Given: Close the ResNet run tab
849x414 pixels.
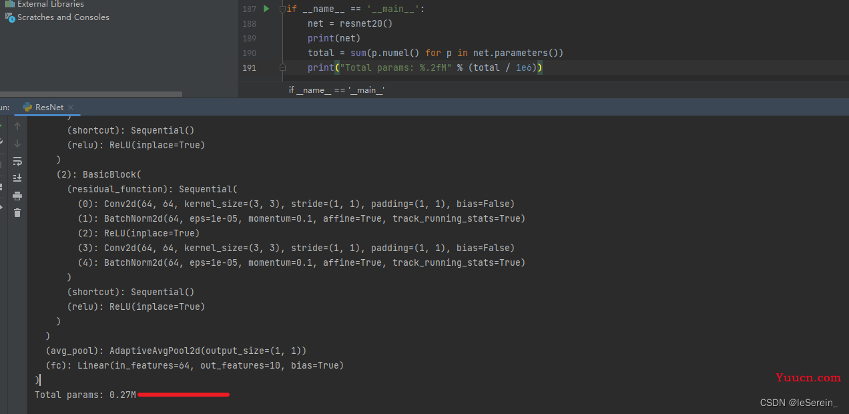Looking at the screenshot, I should click(71, 107).
